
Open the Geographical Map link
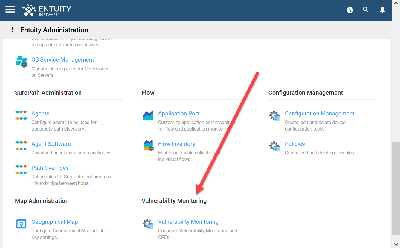55,222
